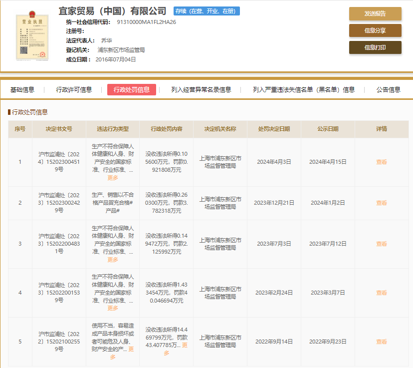Screen dimensions: 413x368
Task: Click the 处罚决定日期 column header
Action: click(274, 129)
